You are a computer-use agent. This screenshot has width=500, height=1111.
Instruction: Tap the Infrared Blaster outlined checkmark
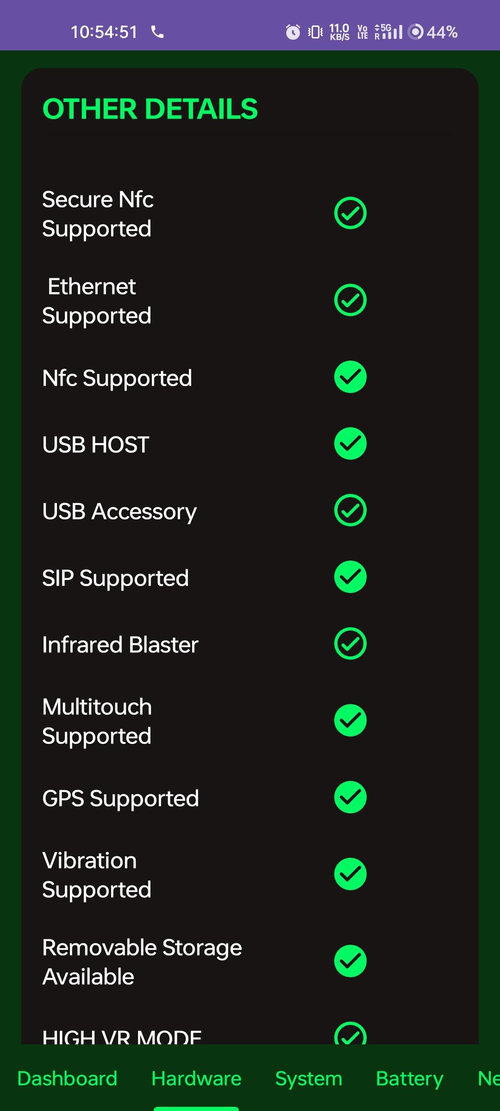click(350, 643)
